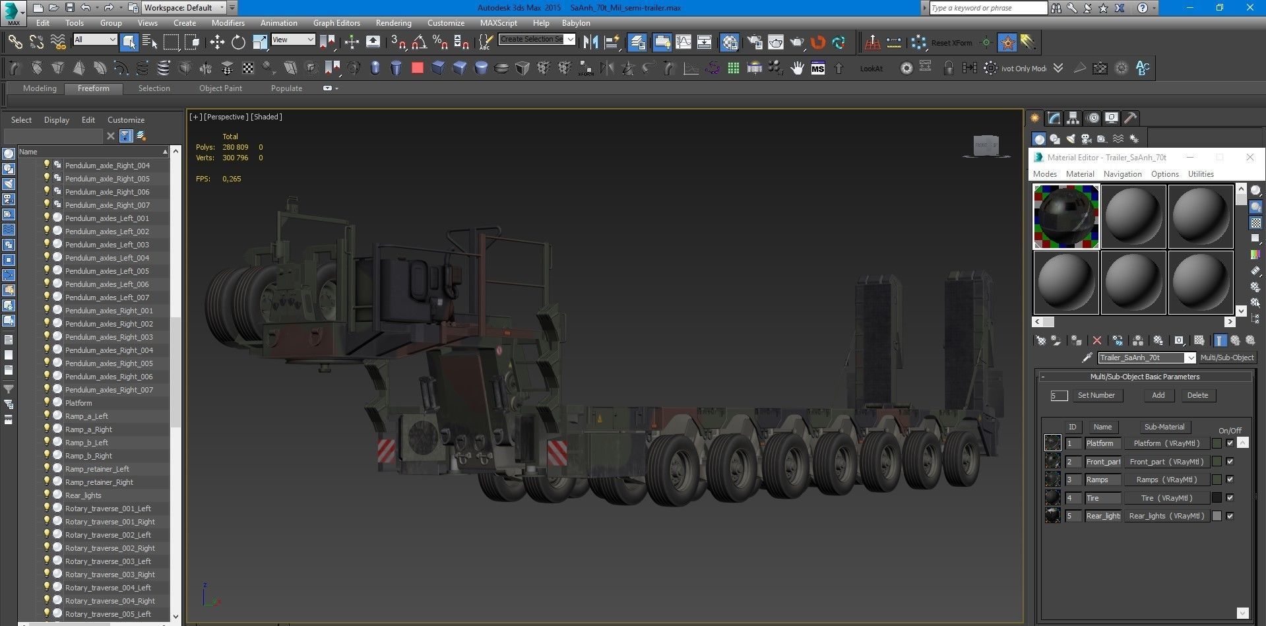Viewport: 1266px width, 626px height.
Task: Click the Add sub-material button
Action: 1158,395
